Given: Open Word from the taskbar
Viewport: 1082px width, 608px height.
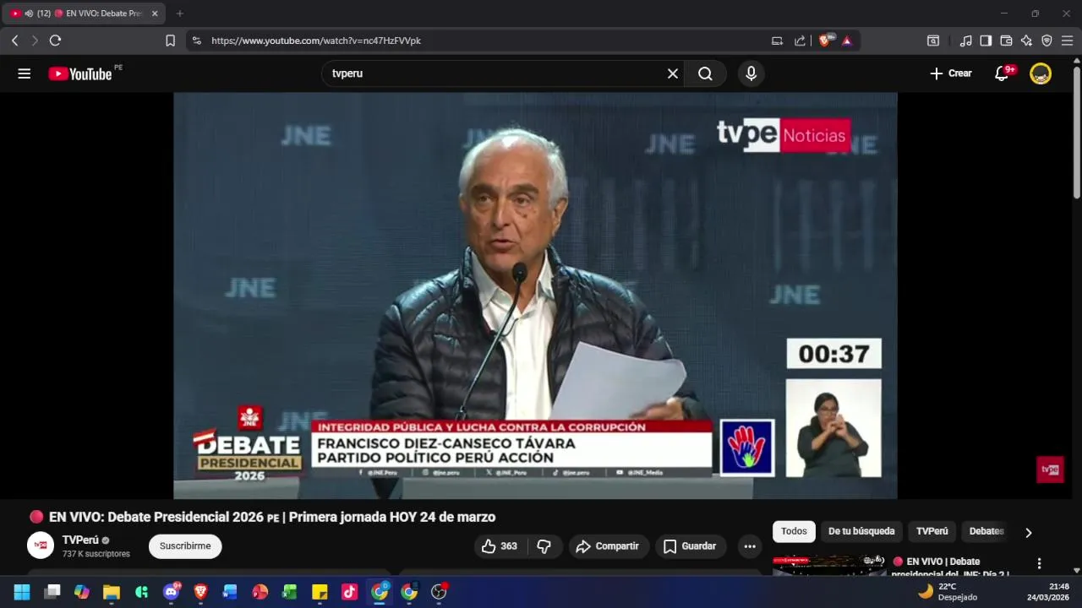Looking at the screenshot, I should [x=230, y=592].
